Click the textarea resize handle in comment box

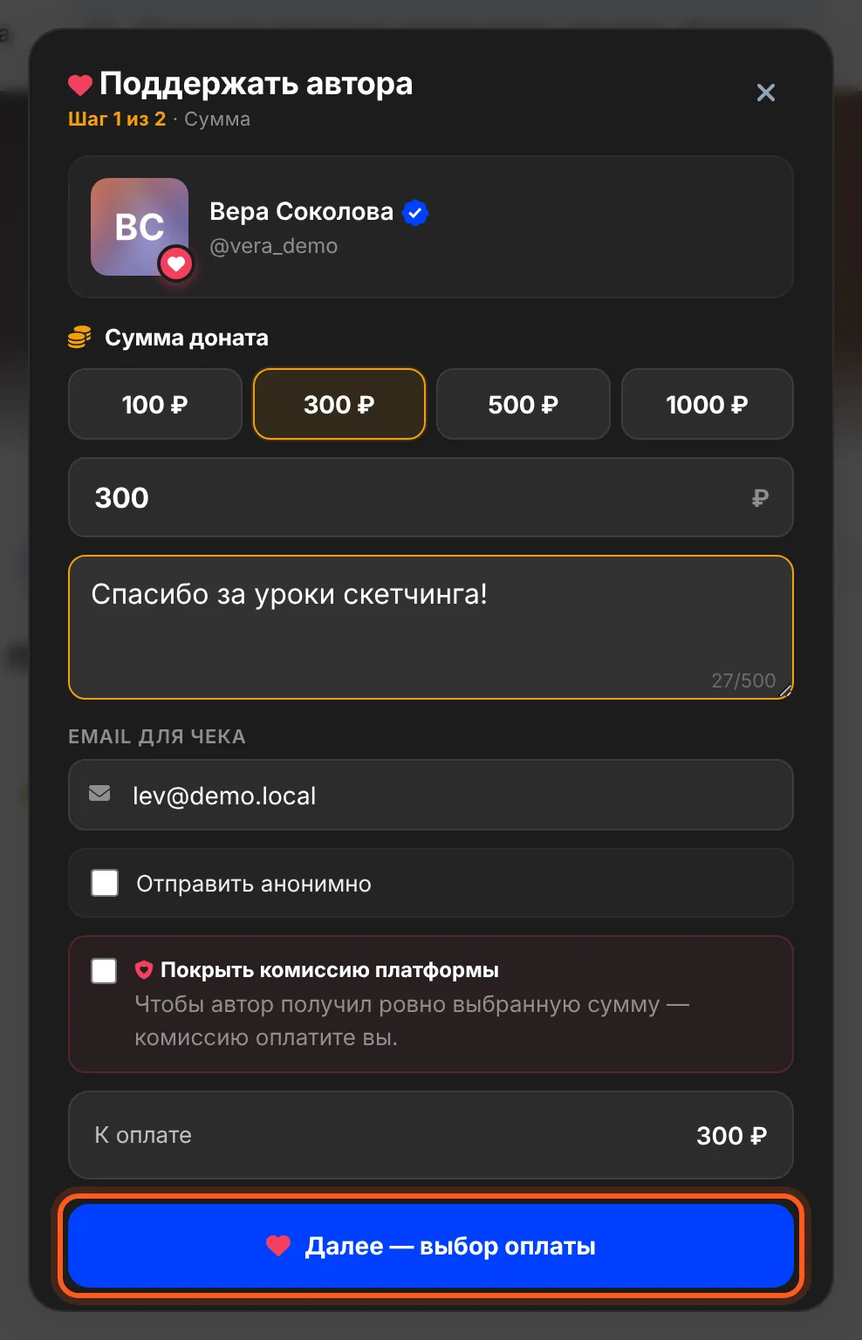(785, 690)
